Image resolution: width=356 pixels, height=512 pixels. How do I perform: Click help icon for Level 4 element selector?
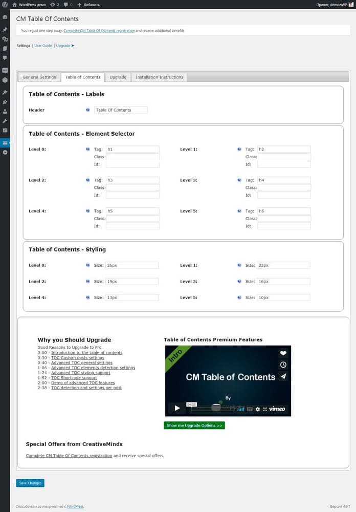[88, 211]
